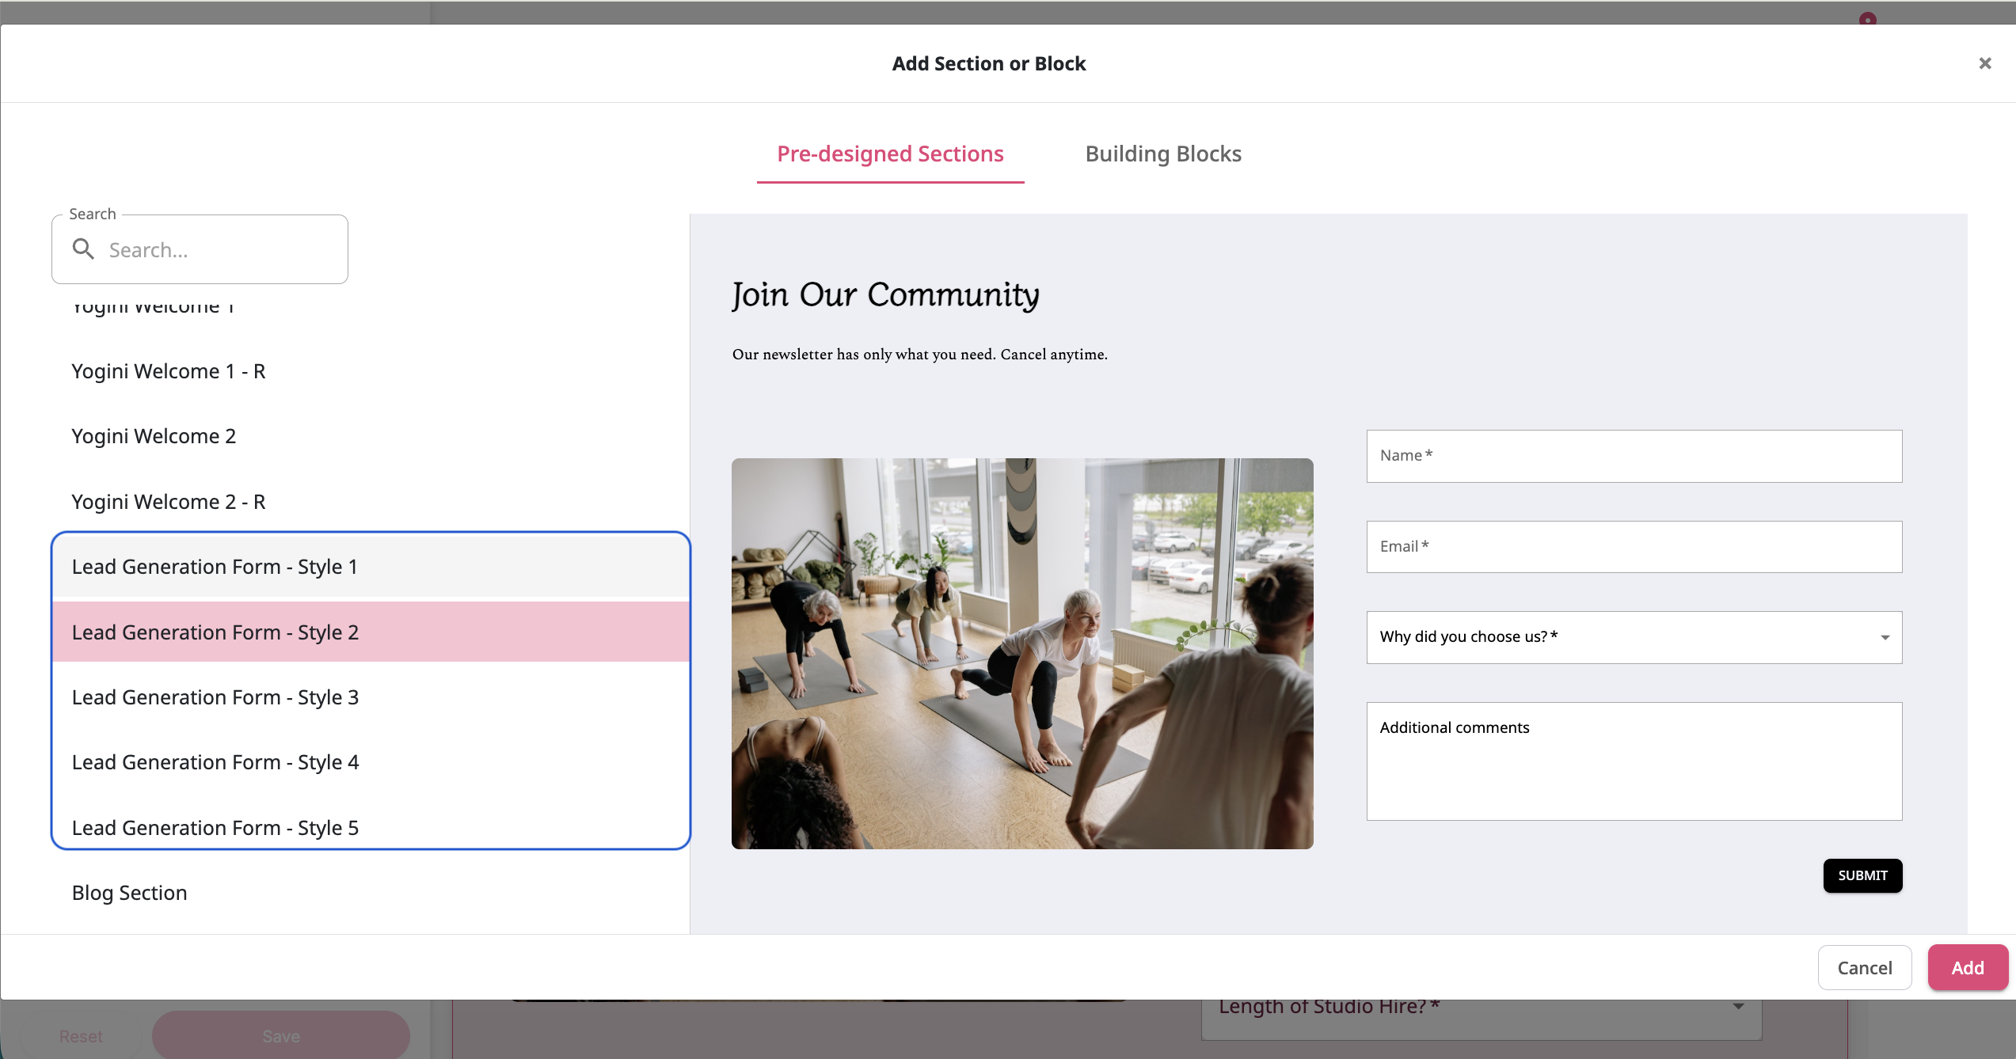Expand the 'Length of Studio Hire?' dropdown

pyautogui.click(x=1482, y=1006)
